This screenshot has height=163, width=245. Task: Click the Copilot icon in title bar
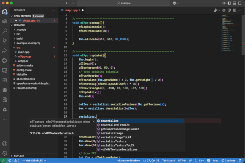(x=174, y=3)
